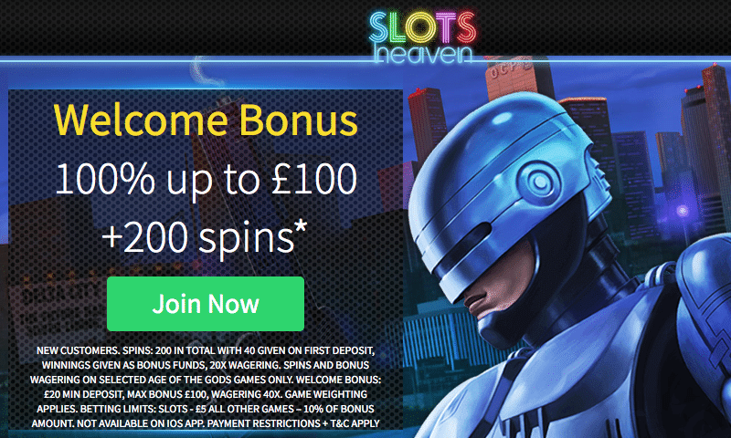Click the word heaven in the logo
The height and width of the screenshot is (438, 731).
tap(423, 55)
